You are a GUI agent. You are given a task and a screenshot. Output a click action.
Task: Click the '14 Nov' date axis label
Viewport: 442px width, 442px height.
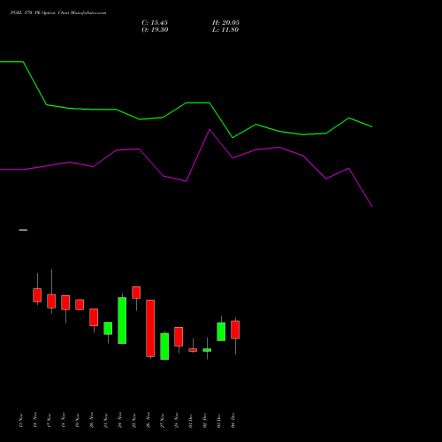click(x=35, y=420)
